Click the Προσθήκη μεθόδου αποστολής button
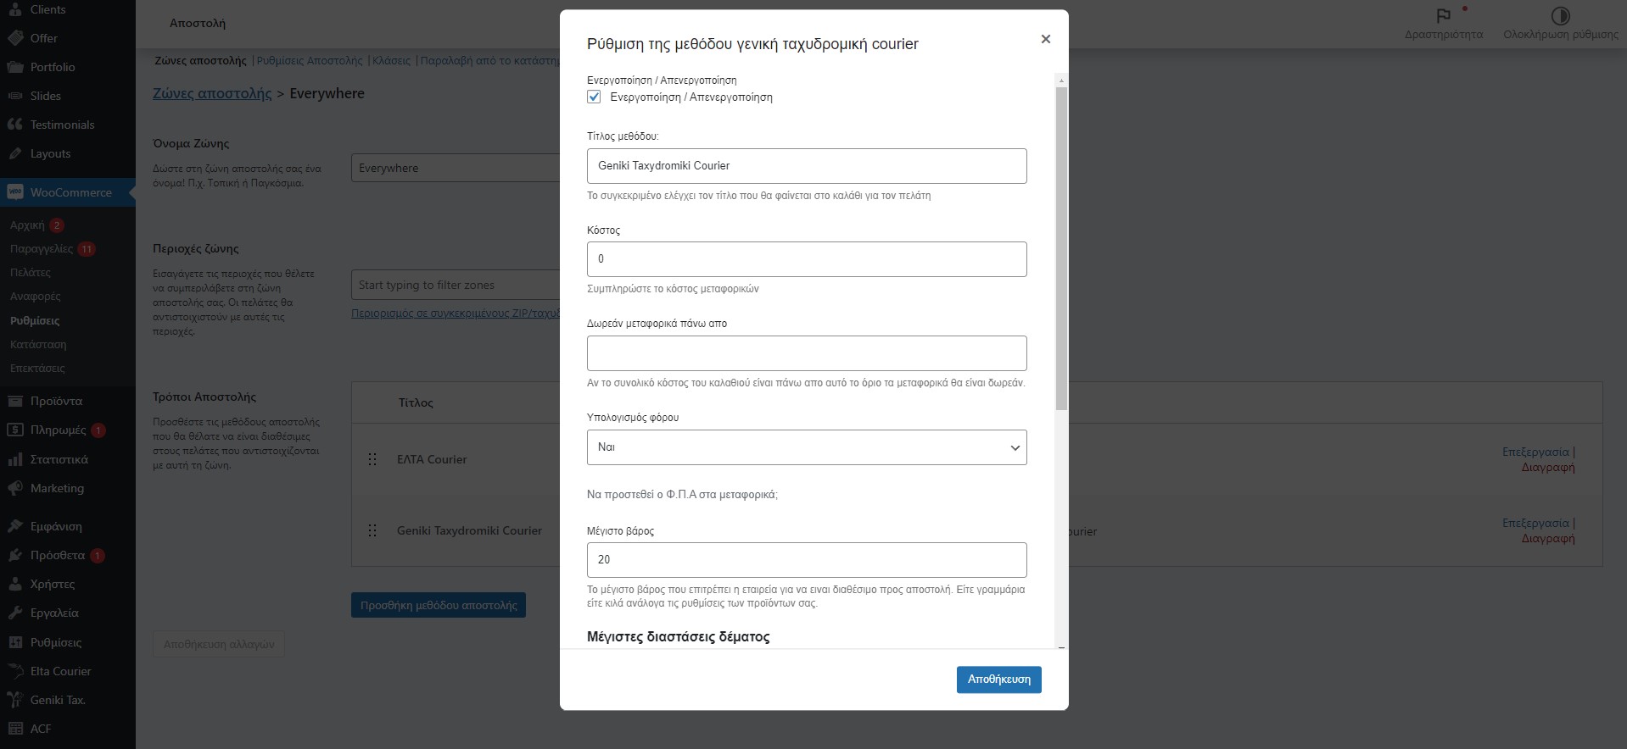 click(439, 605)
